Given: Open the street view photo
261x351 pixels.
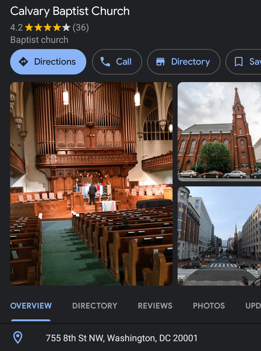Looking at the screenshot, I should pyautogui.click(x=219, y=236).
